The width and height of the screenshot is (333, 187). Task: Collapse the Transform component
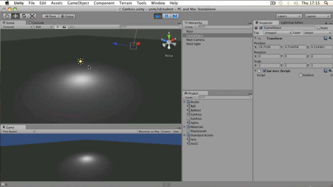(x=255, y=38)
